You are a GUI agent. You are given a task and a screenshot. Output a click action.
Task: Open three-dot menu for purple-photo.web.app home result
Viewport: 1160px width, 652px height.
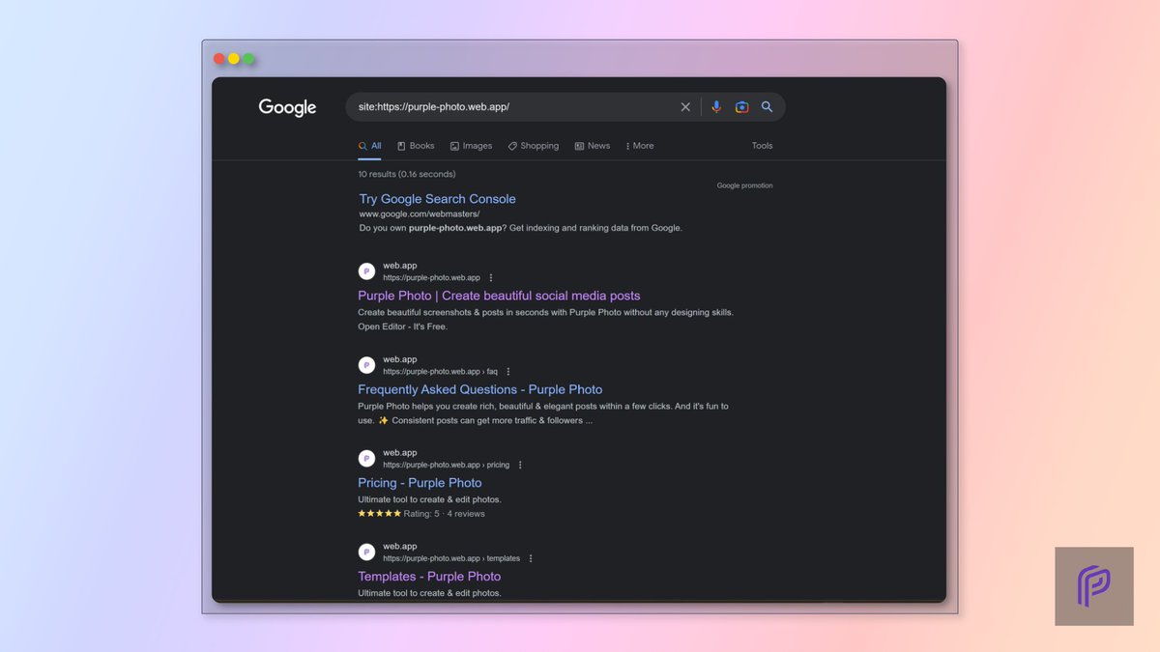[490, 277]
